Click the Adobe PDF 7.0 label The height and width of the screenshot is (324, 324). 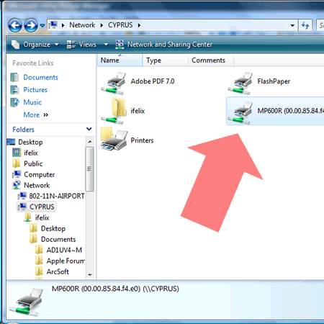coord(153,81)
